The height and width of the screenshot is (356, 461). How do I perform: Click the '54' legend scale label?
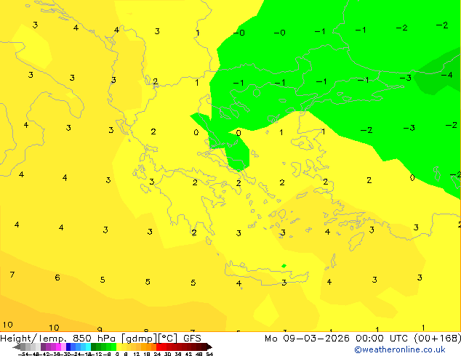coord(209,354)
